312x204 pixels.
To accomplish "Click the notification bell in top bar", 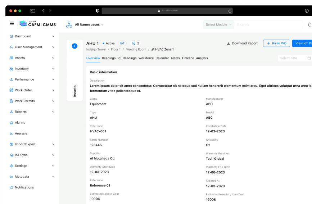I will [309, 25].
